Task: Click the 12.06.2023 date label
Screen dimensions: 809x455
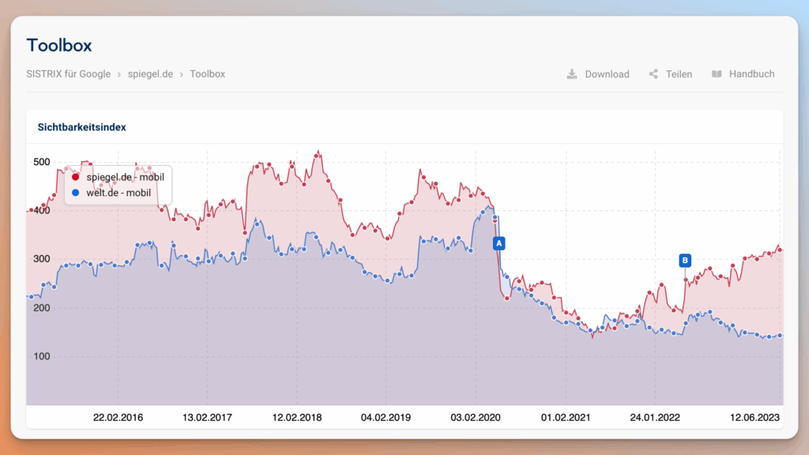Action: pyautogui.click(x=754, y=418)
